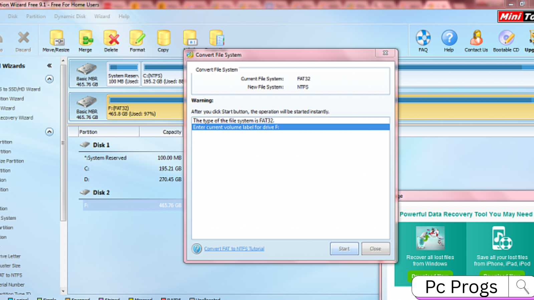Click the Disk 1 drive icon in disk map
Screen dimensions: 534x300
tap(87, 69)
